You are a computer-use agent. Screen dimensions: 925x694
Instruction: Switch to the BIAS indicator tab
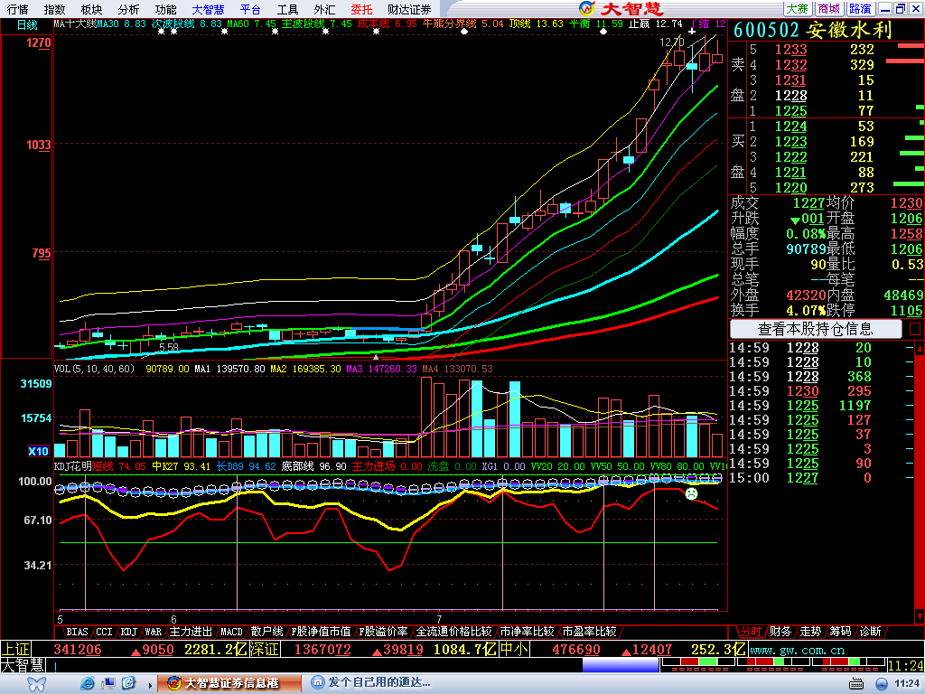pyautogui.click(x=77, y=632)
